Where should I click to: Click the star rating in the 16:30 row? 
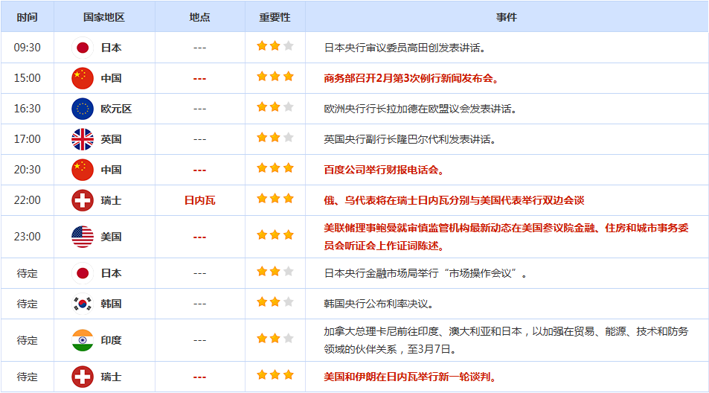tap(275, 107)
